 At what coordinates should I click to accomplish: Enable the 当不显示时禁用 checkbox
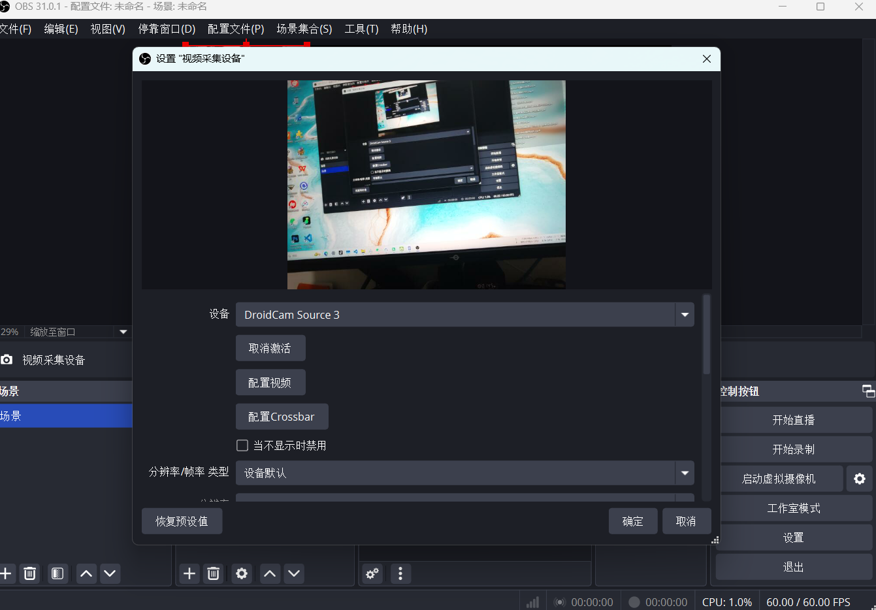242,445
